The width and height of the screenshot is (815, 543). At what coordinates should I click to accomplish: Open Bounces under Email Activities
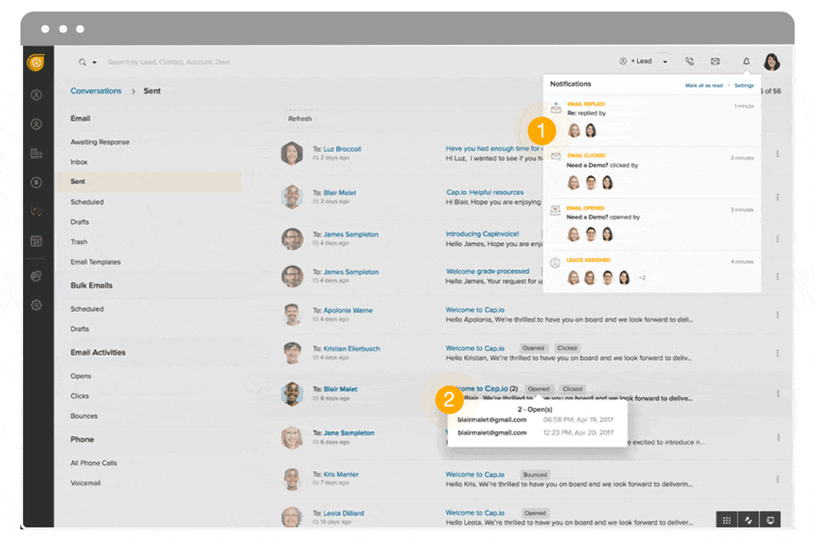pos(84,416)
